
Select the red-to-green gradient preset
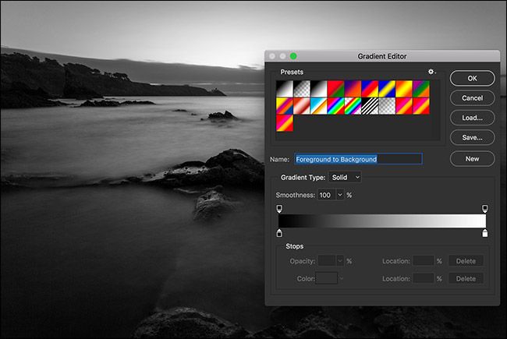point(335,89)
